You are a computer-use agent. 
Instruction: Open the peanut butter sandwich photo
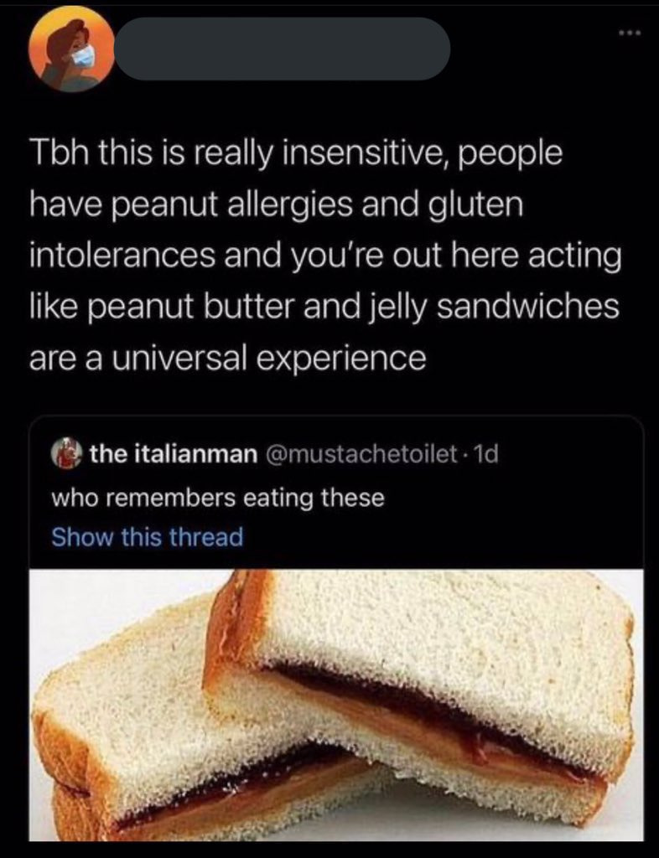pyautogui.click(x=337, y=704)
